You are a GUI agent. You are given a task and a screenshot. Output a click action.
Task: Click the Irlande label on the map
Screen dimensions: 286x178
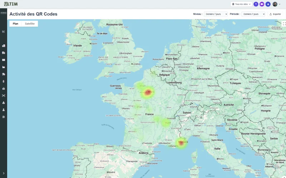click(78, 46)
